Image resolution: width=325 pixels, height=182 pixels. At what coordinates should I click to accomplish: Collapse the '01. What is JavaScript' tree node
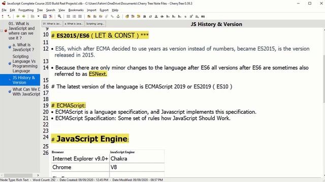click(x=2, y=31)
